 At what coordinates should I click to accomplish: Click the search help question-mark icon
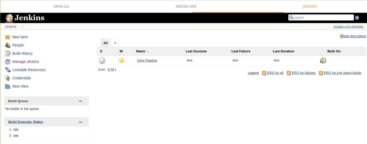[x=357, y=18]
